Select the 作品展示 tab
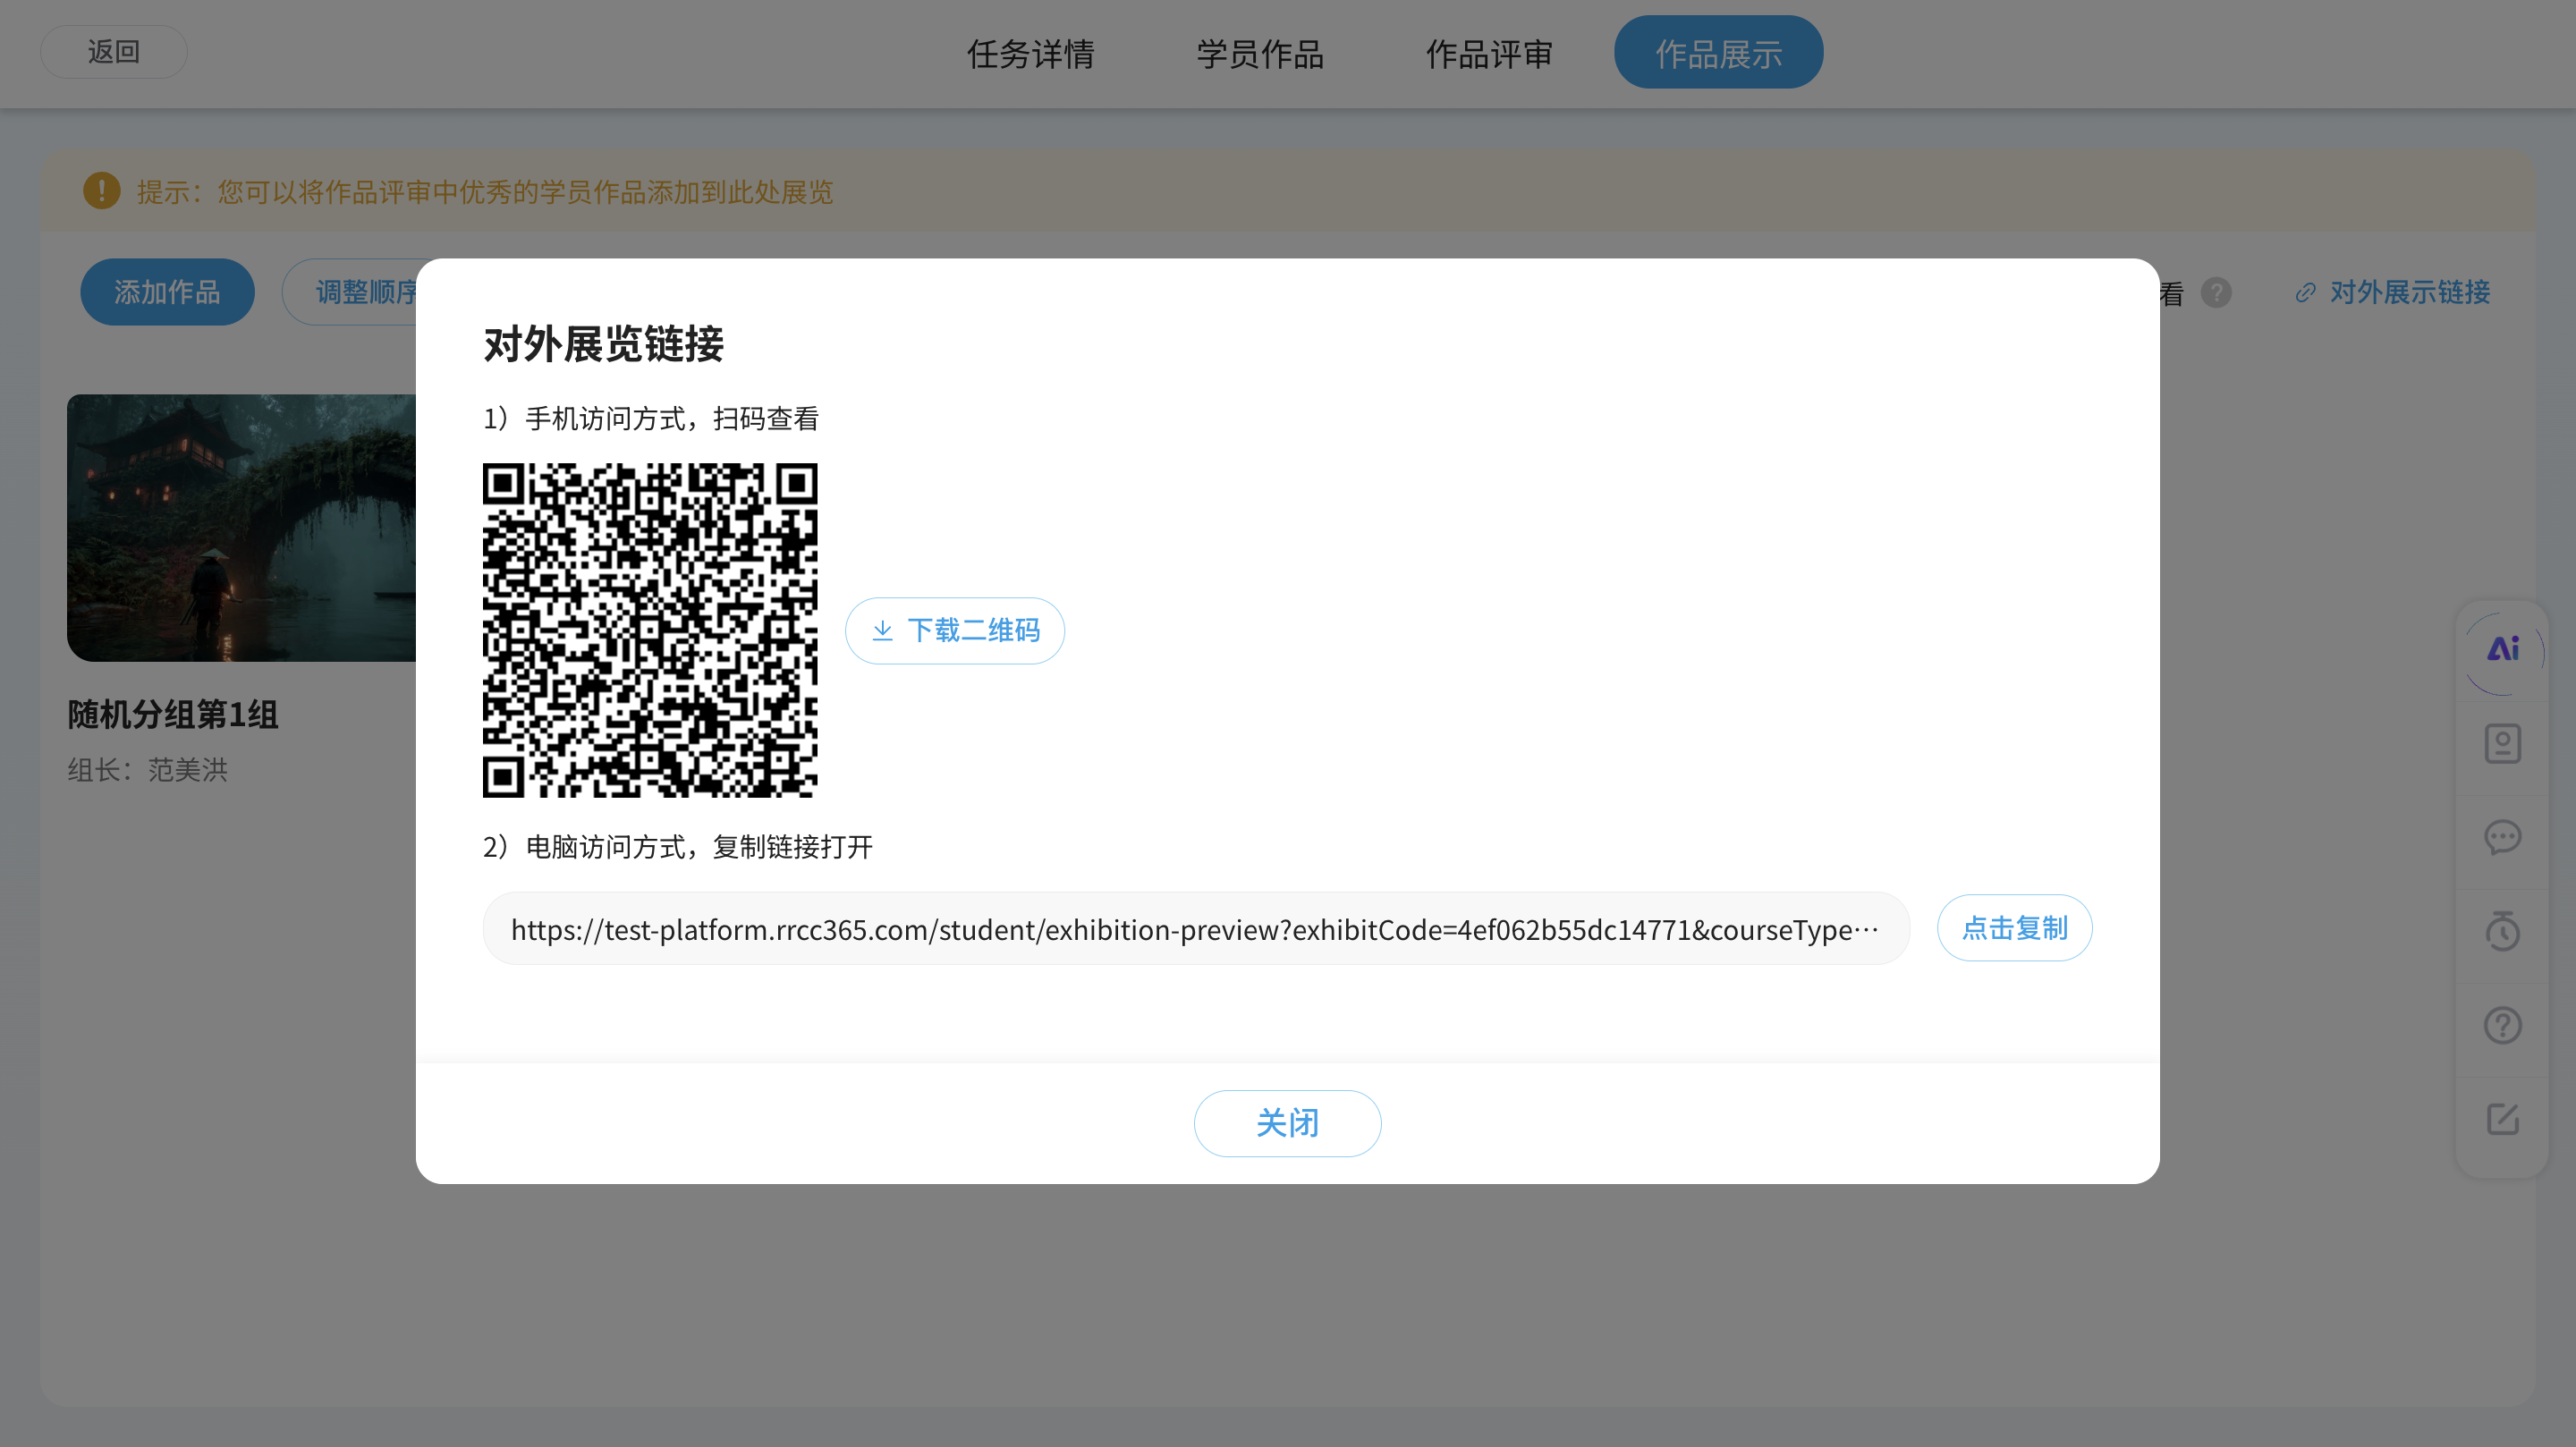The image size is (2576, 1447). tap(1719, 52)
